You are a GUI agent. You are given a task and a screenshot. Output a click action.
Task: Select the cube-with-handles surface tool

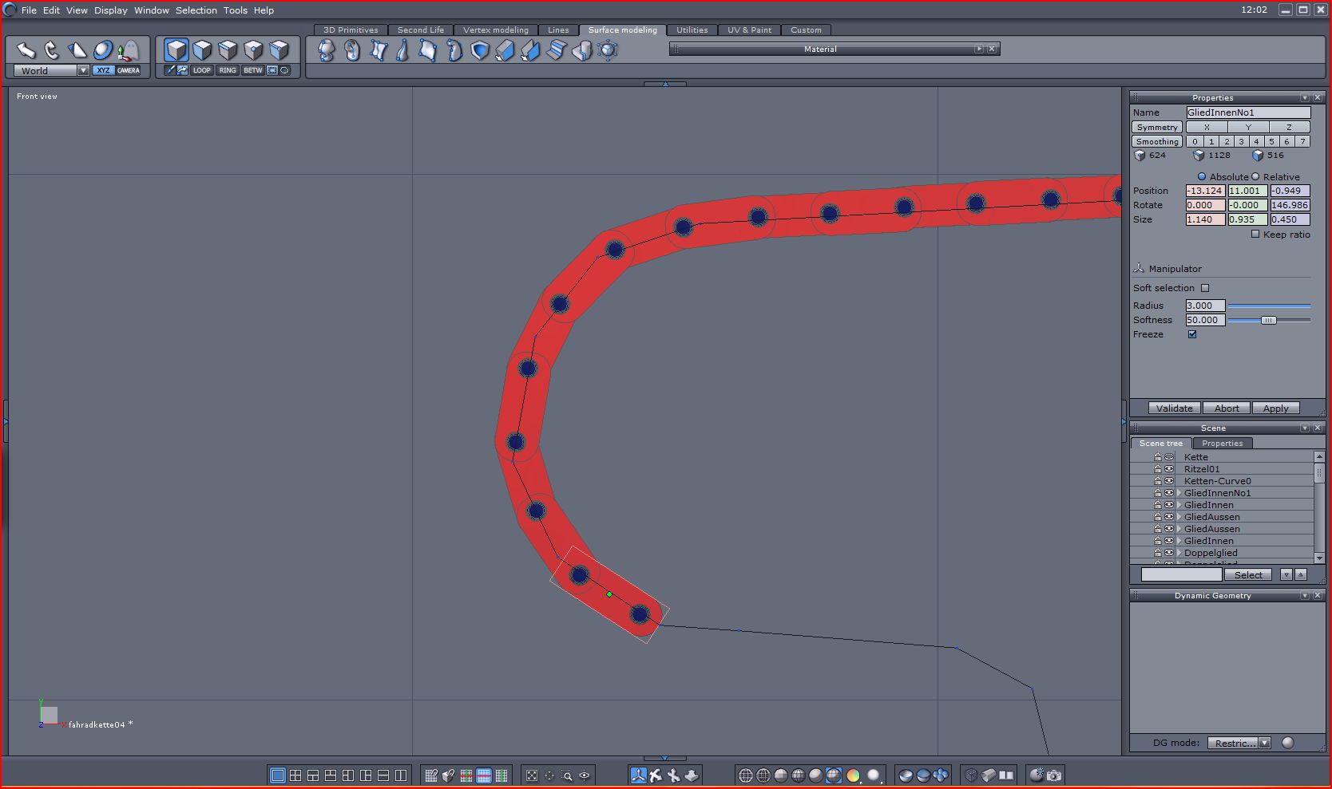608,50
